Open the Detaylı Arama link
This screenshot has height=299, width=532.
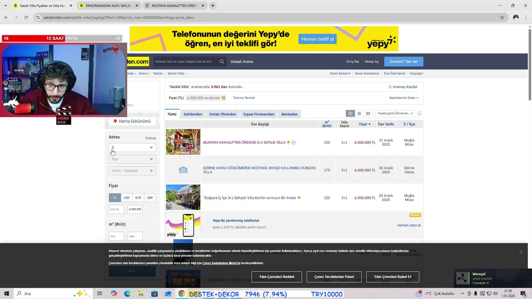(242, 61)
